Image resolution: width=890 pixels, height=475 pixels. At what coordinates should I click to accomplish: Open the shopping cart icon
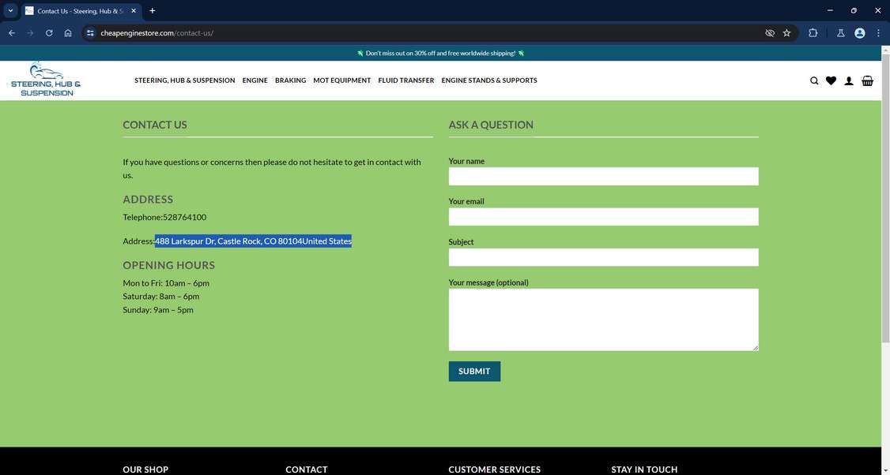click(867, 80)
